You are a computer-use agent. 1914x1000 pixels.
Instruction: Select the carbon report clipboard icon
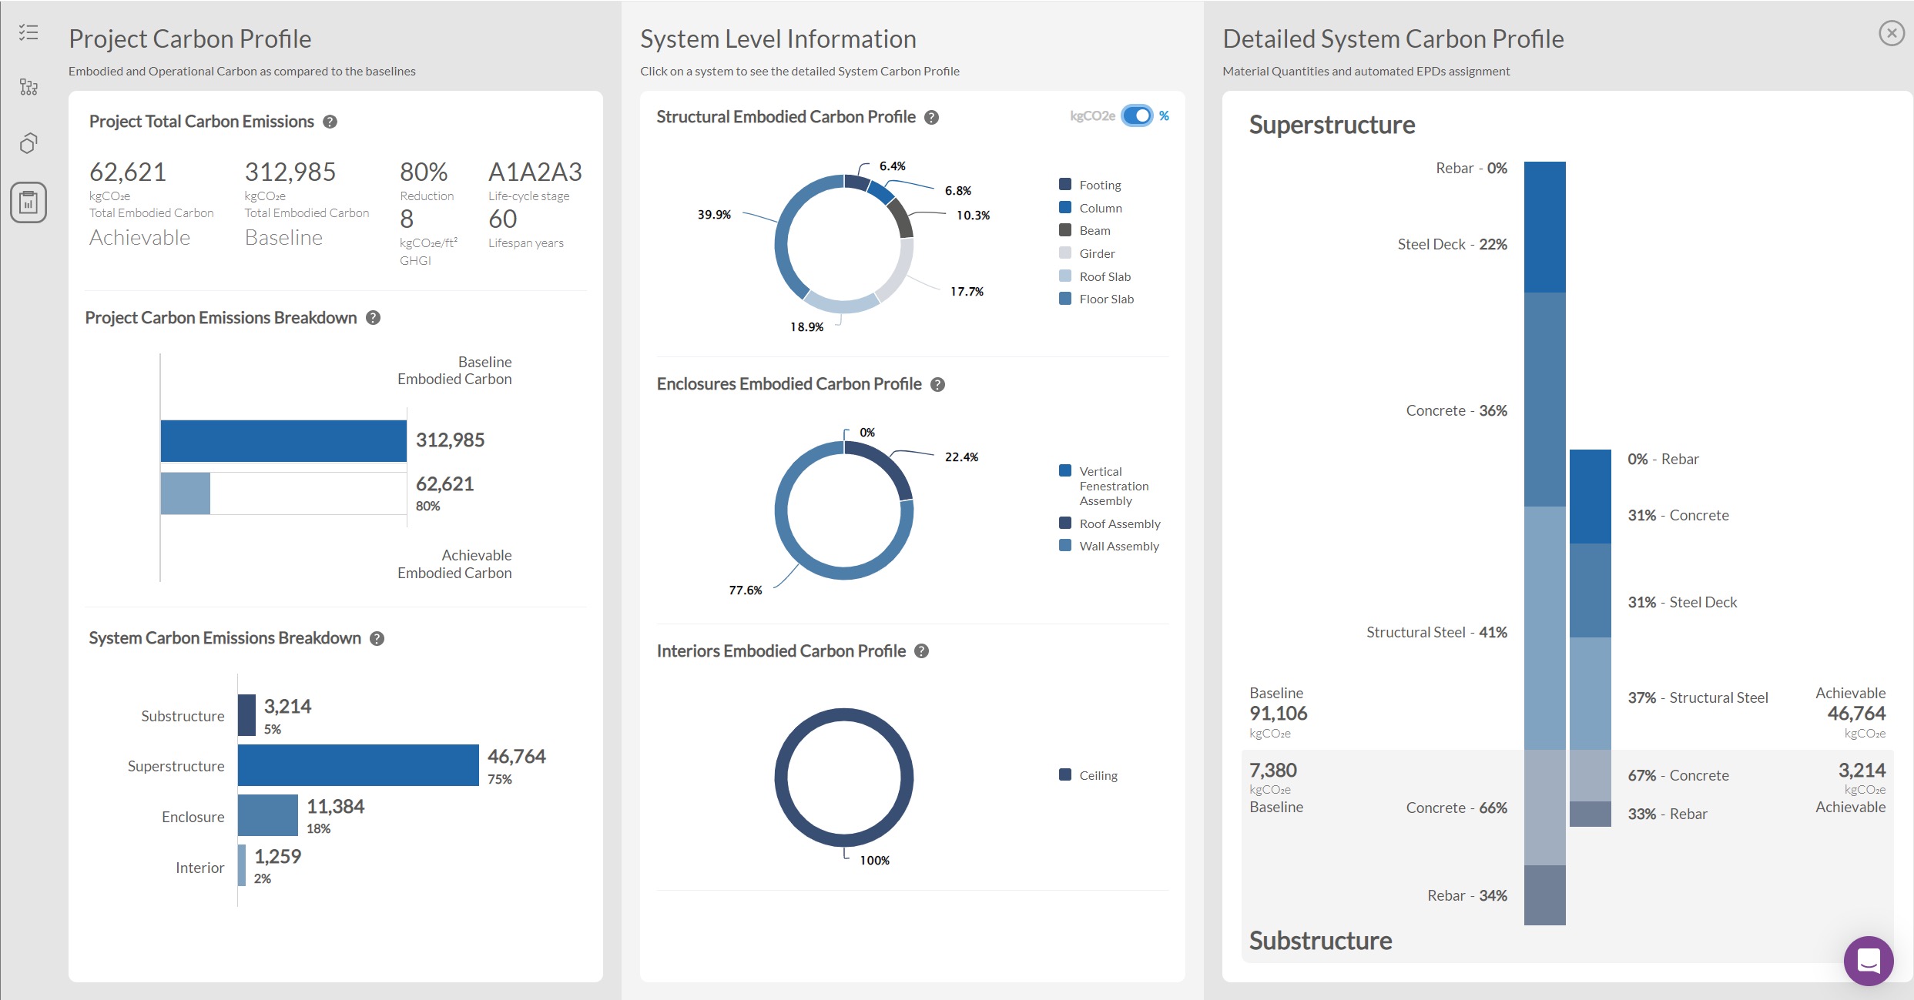coord(28,202)
